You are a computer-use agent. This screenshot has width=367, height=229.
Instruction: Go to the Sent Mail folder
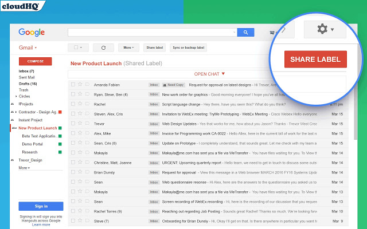pyautogui.click(x=27, y=77)
